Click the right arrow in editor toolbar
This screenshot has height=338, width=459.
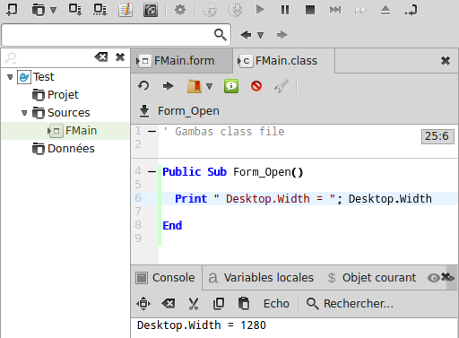[x=169, y=86]
